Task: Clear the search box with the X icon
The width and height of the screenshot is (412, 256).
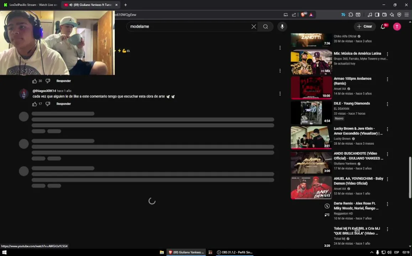Action: pos(254,27)
